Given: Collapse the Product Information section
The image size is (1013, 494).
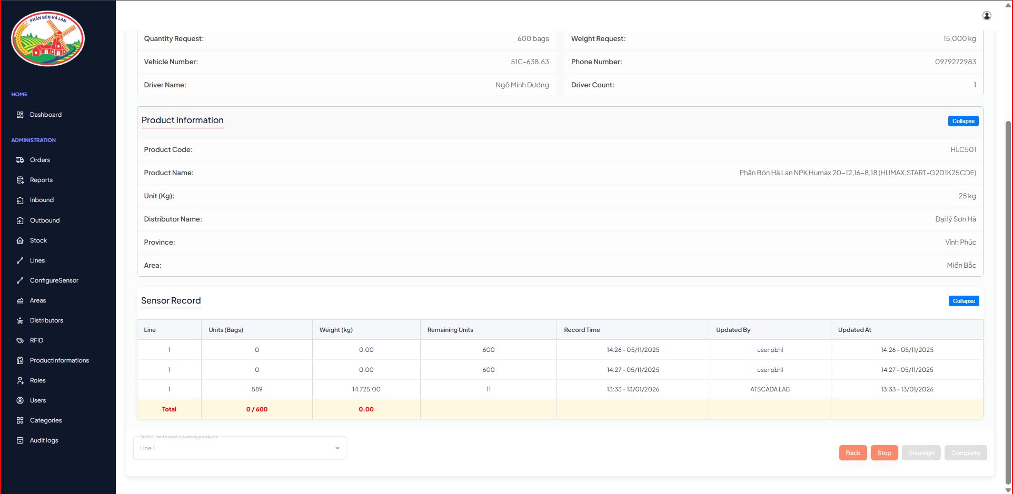Looking at the screenshot, I should (x=963, y=121).
